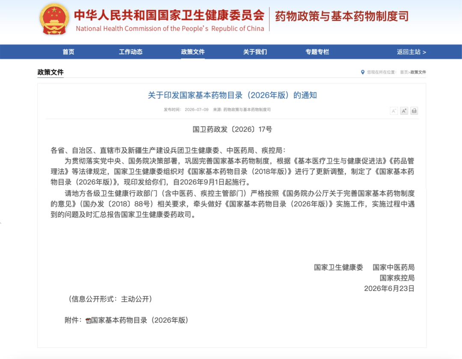
Task: Click the sign date 2026年6月23日
Action: (389, 288)
